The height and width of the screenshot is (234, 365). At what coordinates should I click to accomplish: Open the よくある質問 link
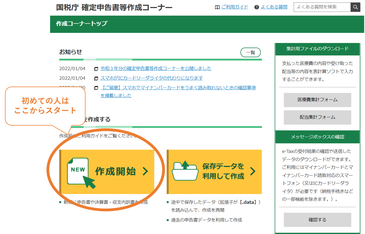[x=274, y=7]
